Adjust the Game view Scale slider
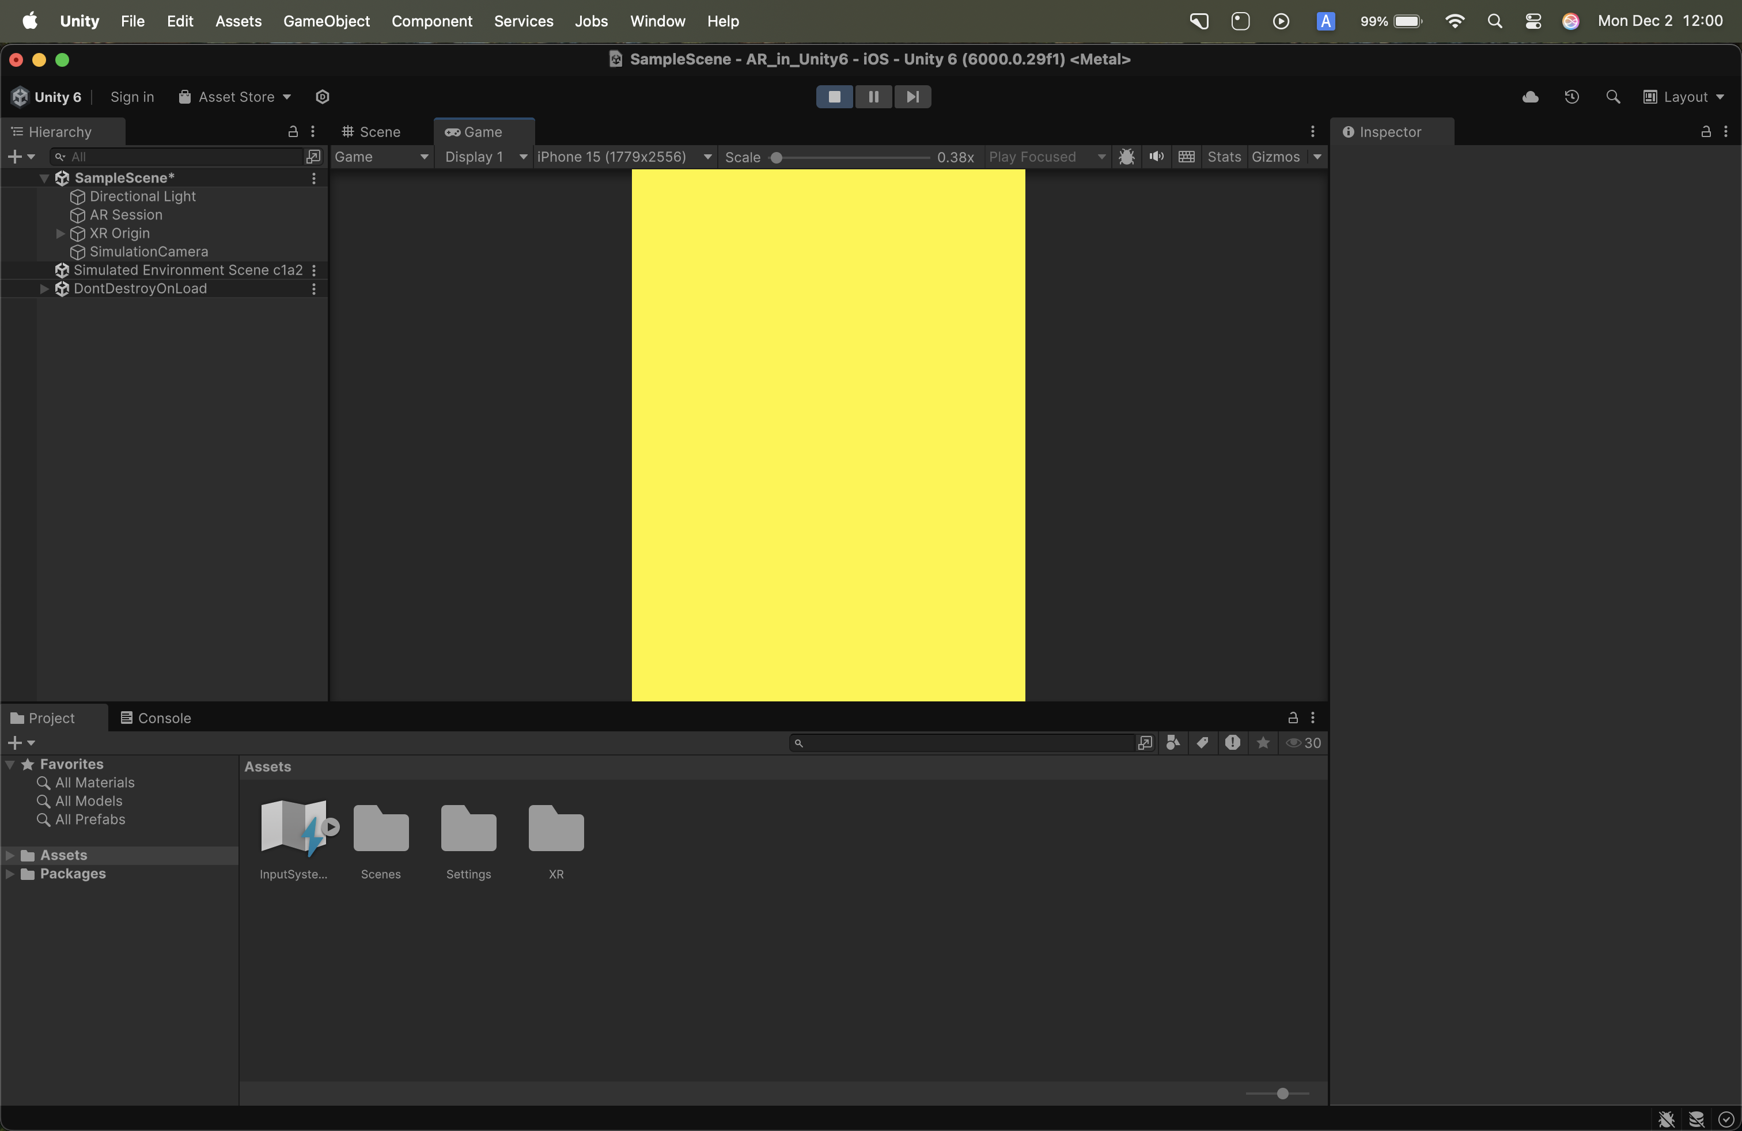The image size is (1742, 1131). coord(777,157)
